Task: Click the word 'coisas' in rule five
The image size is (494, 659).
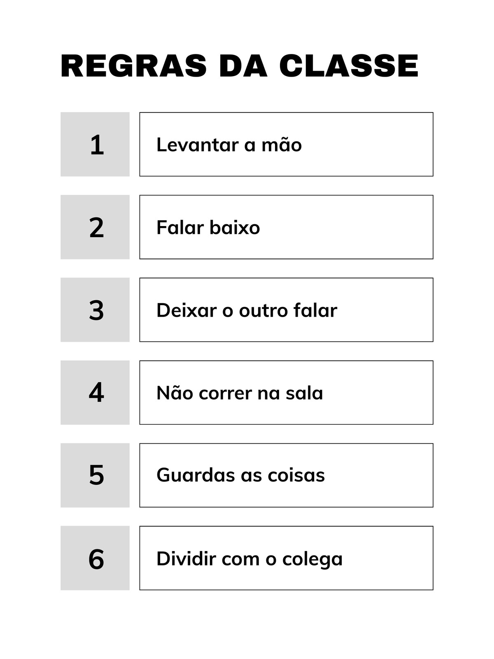Action: [x=296, y=475]
